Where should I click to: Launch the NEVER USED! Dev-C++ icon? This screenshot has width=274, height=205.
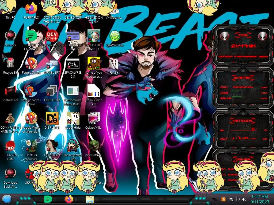(52, 37)
